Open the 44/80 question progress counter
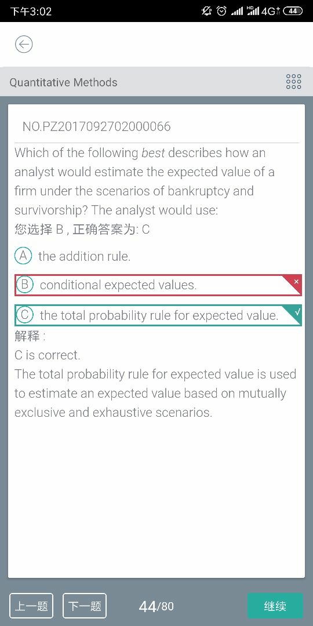Viewport: 313px width, 626px height. click(x=156, y=606)
